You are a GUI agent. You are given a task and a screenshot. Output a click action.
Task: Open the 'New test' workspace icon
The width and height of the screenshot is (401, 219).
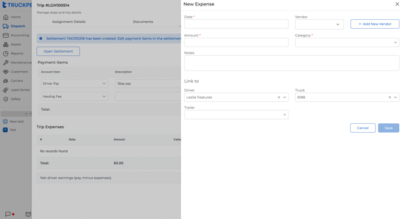click(5, 121)
